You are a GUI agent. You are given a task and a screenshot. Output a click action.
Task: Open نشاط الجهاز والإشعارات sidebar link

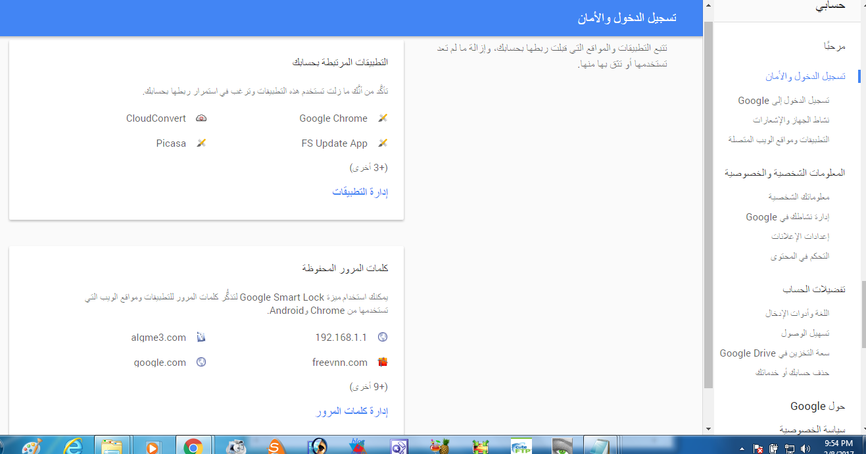point(791,120)
